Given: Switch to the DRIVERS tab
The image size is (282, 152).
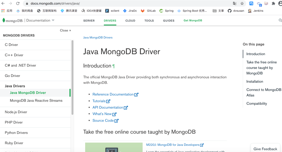Looking at the screenshot, I should point(110,21).
